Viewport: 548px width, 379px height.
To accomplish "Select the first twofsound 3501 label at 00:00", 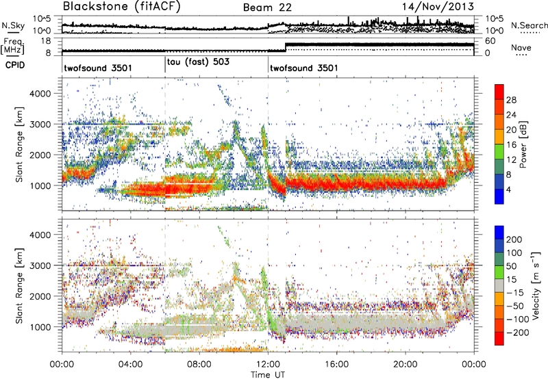I will point(98,68).
